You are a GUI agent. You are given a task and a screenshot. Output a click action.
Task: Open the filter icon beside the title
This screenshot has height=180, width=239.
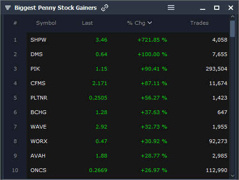(x=8, y=7)
